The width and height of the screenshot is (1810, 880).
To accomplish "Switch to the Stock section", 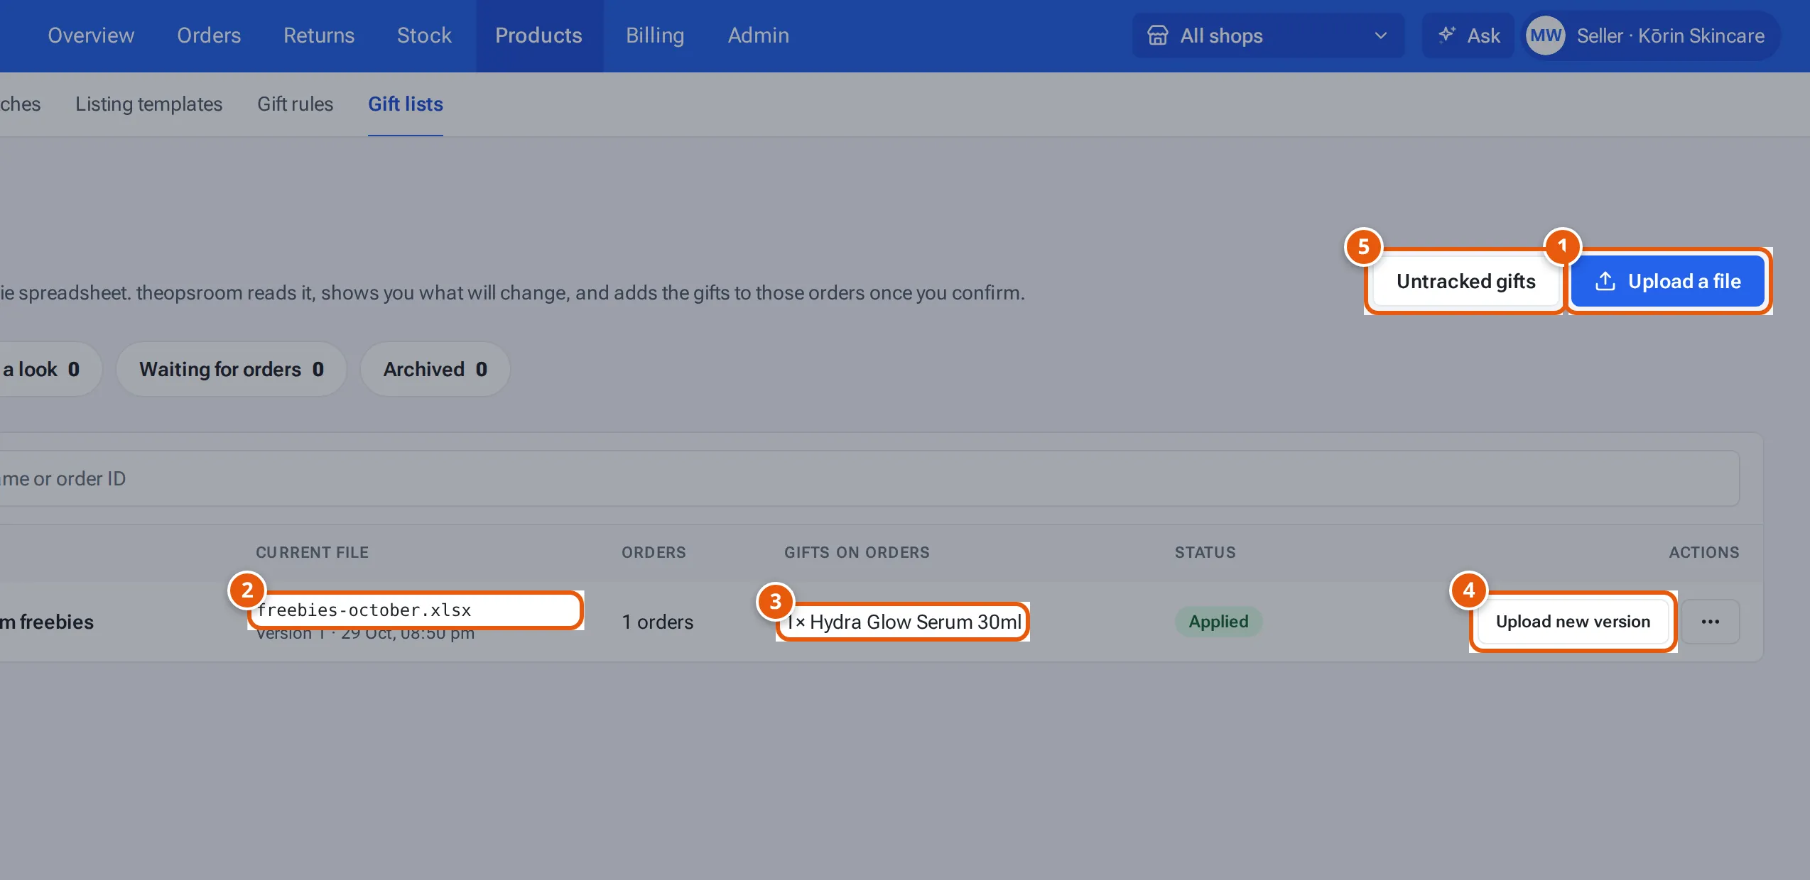I will click(x=424, y=35).
